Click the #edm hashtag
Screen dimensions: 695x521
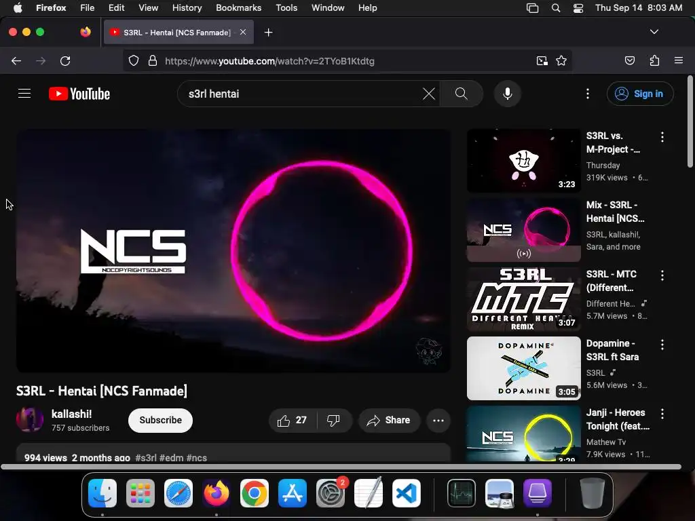point(172,458)
